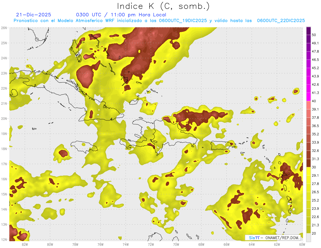Click the '26N' latitude label
The height and width of the screenshot is (248, 321).
(x=4, y=28)
